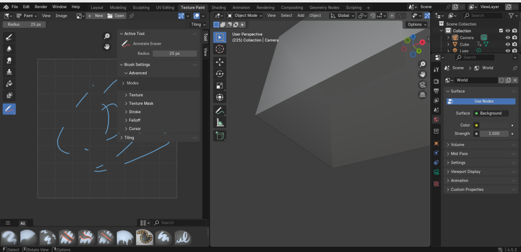The width and height of the screenshot is (521, 252).
Task: Click the pin icon next to World breadcrumb
Action: [515, 68]
